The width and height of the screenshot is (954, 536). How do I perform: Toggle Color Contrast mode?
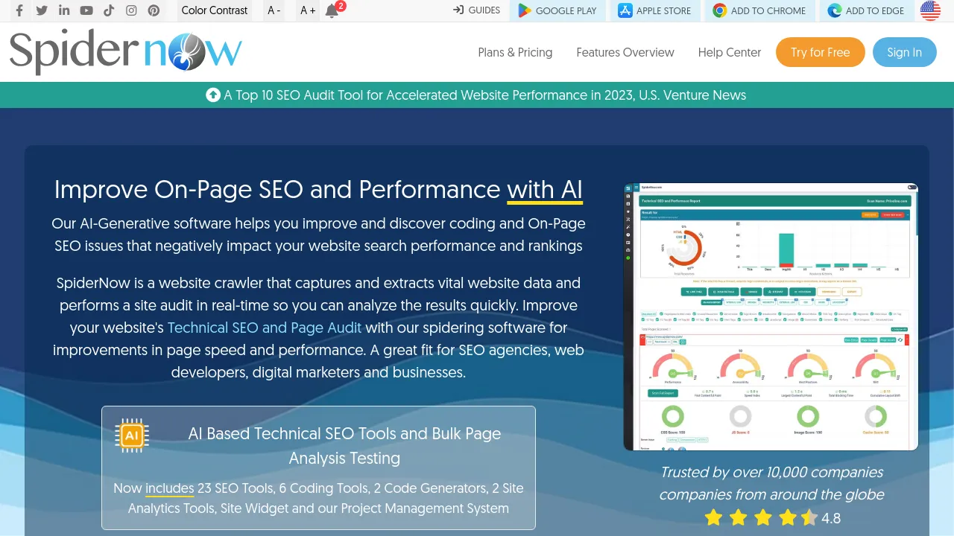tap(215, 10)
